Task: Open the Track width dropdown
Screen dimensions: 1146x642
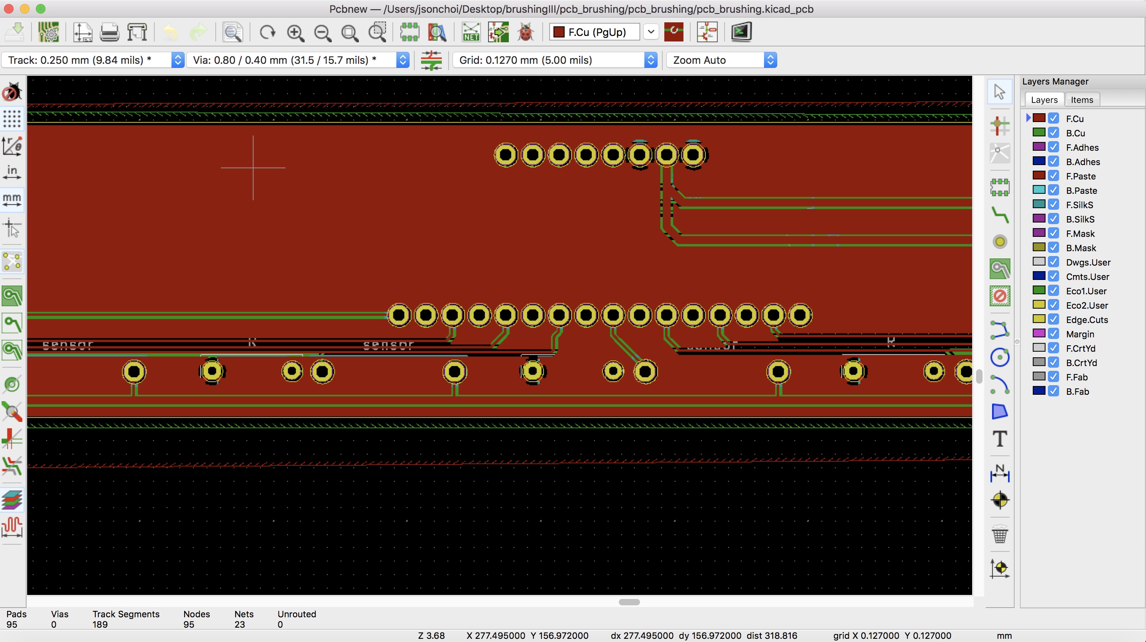Action: pos(93,60)
